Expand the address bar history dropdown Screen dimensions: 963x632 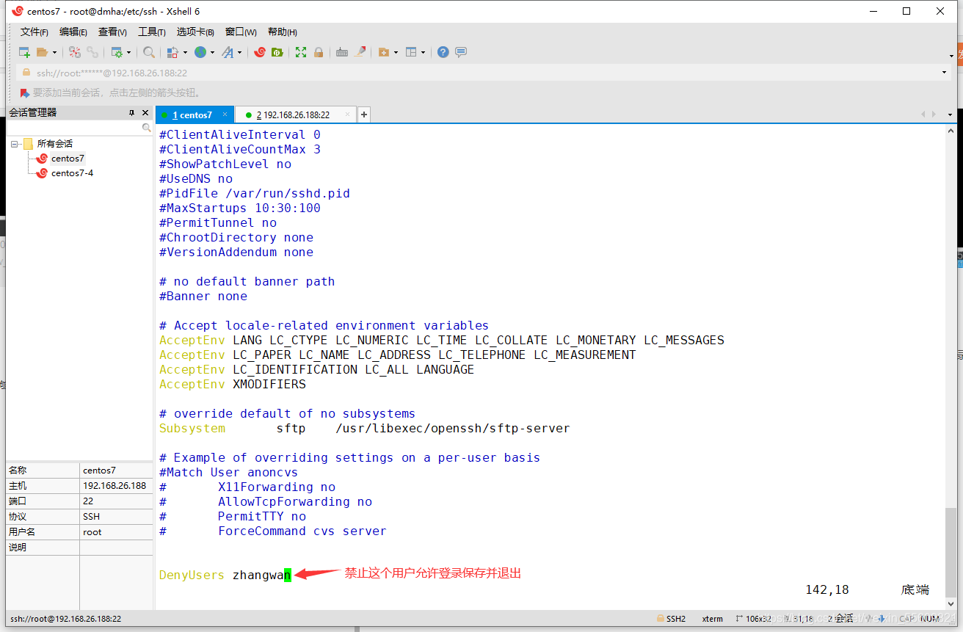pos(944,73)
